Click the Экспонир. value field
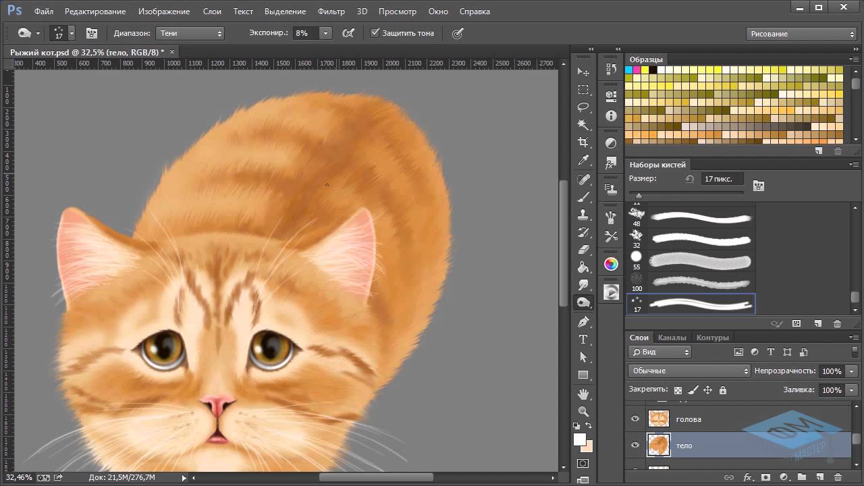 pyautogui.click(x=306, y=33)
